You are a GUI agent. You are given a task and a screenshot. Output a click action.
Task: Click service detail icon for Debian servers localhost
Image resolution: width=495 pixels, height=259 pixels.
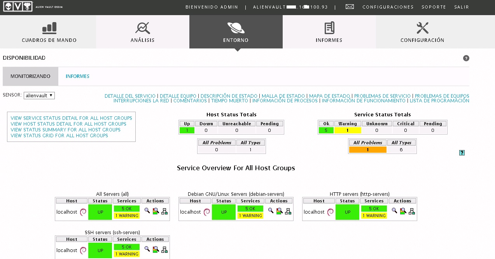click(279, 211)
